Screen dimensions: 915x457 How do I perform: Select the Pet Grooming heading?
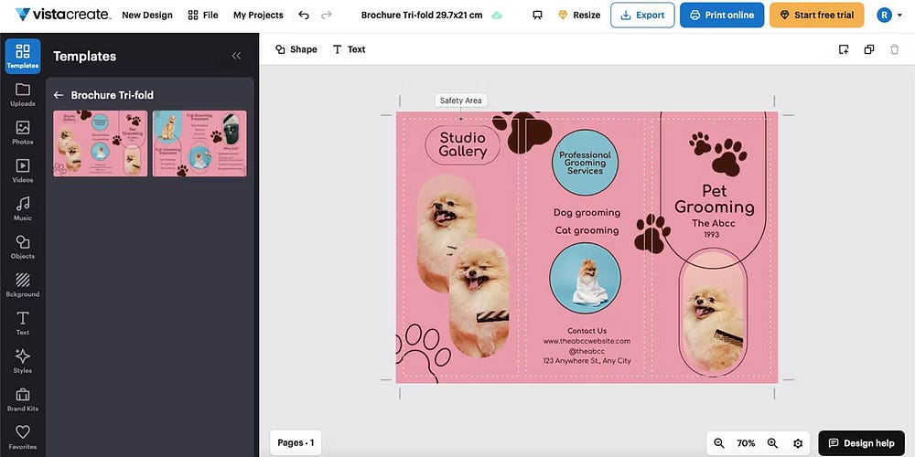coord(715,198)
